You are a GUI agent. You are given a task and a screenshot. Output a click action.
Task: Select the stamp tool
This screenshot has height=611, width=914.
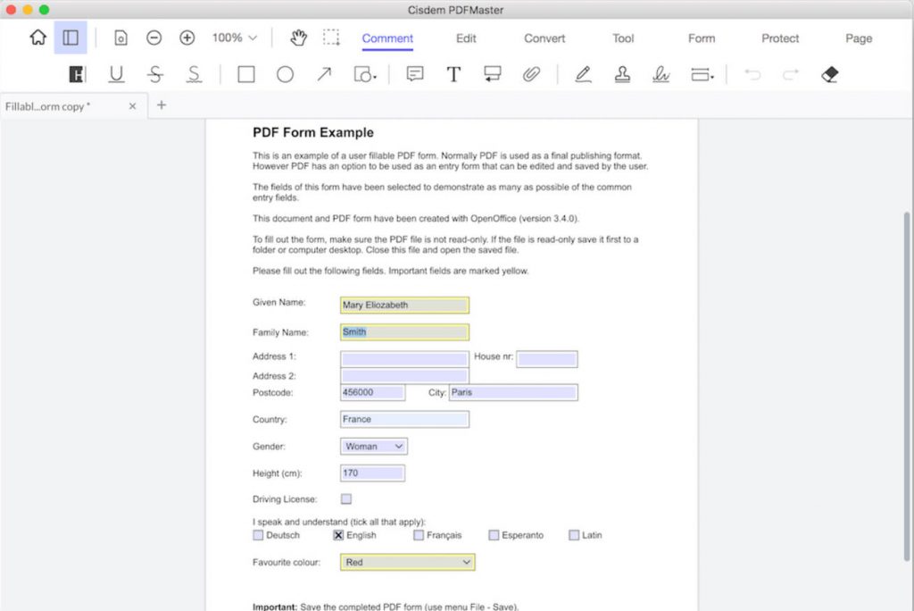pos(622,75)
